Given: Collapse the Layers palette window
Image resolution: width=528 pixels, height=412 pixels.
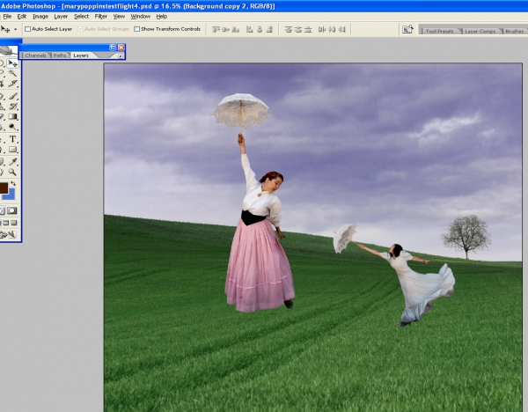Looking at the screenshot, I should coord(113,48).
